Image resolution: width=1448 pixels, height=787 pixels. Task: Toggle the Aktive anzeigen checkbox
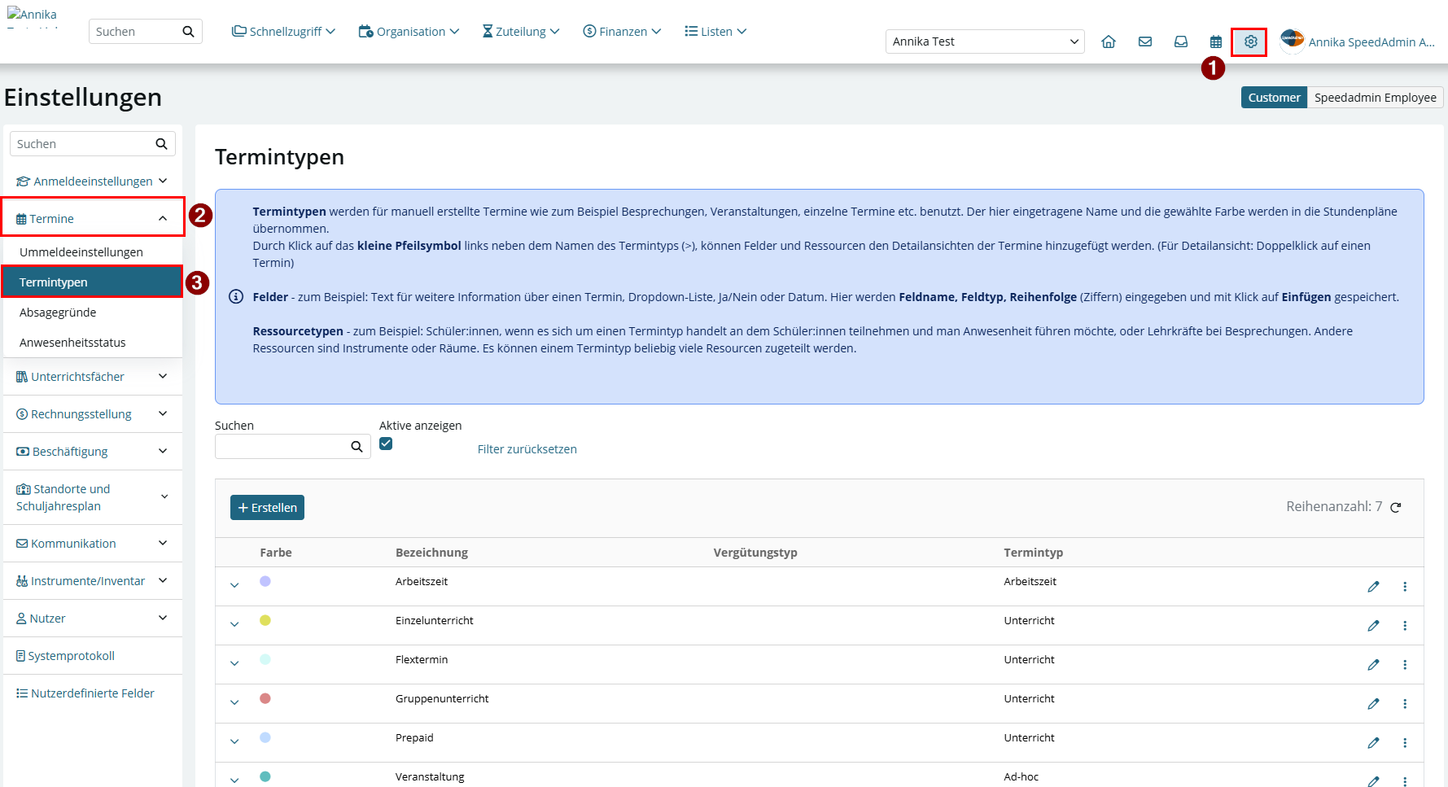click(x=386, y=444)
